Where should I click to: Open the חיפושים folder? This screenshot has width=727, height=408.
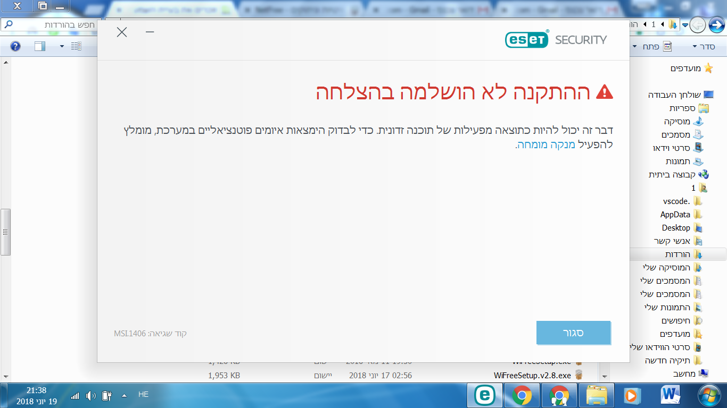[x=682, y=321]
